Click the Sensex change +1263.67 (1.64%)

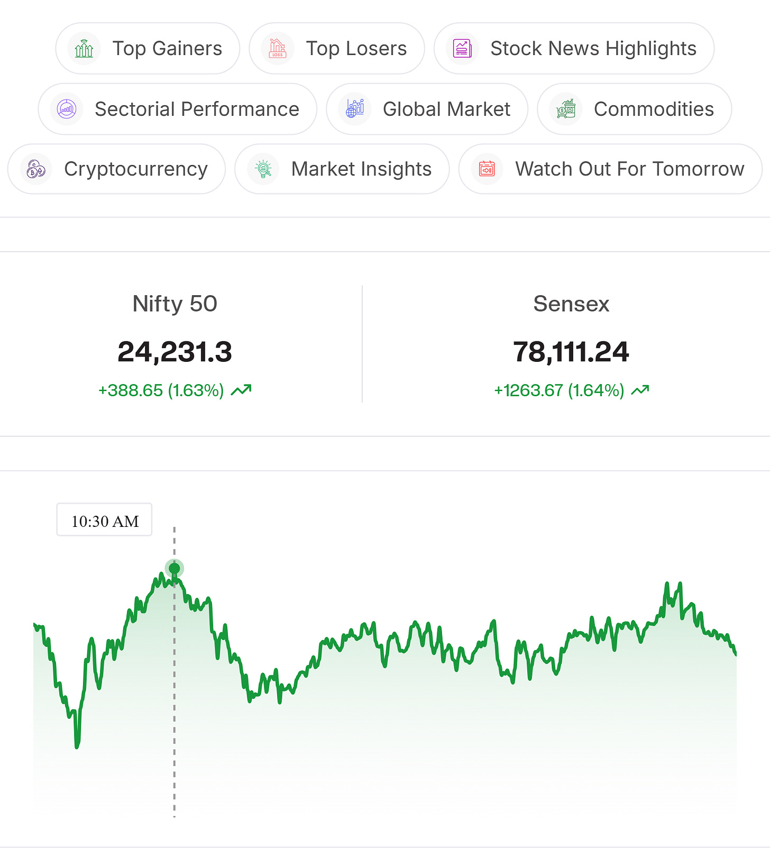point(559,390)
